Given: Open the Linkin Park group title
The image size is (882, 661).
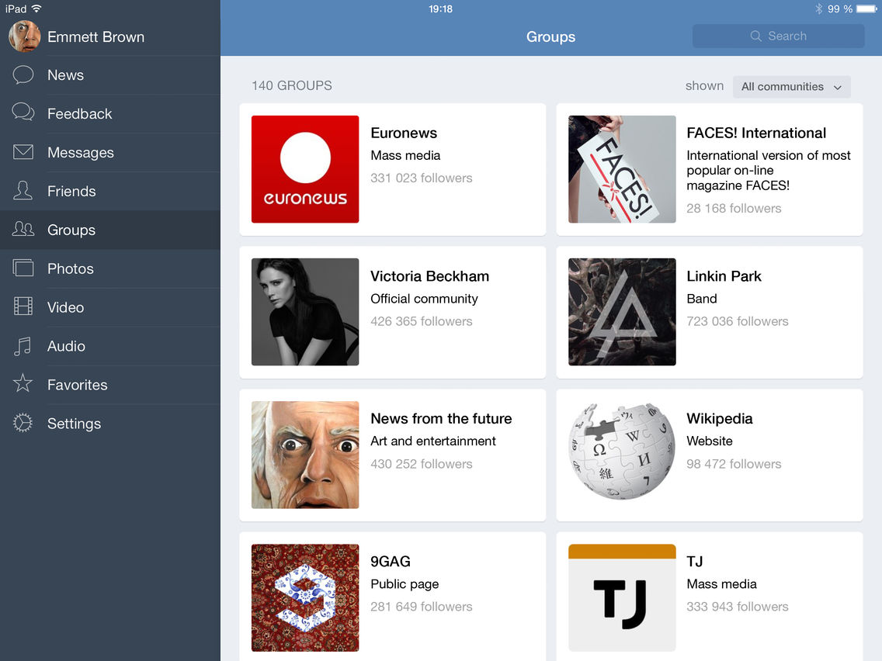Looking at the screenshot, I should tap(724, 276).
